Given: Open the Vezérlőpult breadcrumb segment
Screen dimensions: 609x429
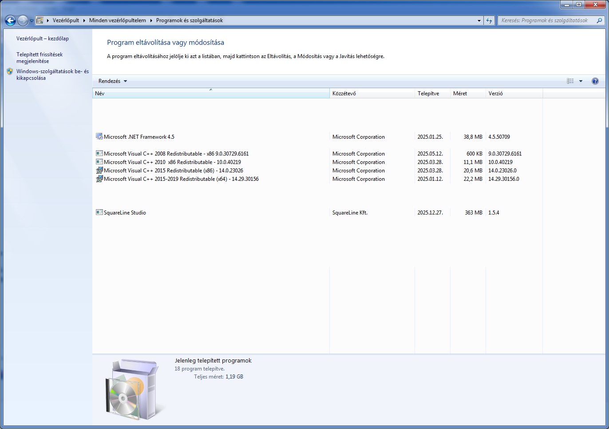Looking at the screenshot, I should click(x=66, y=20).
